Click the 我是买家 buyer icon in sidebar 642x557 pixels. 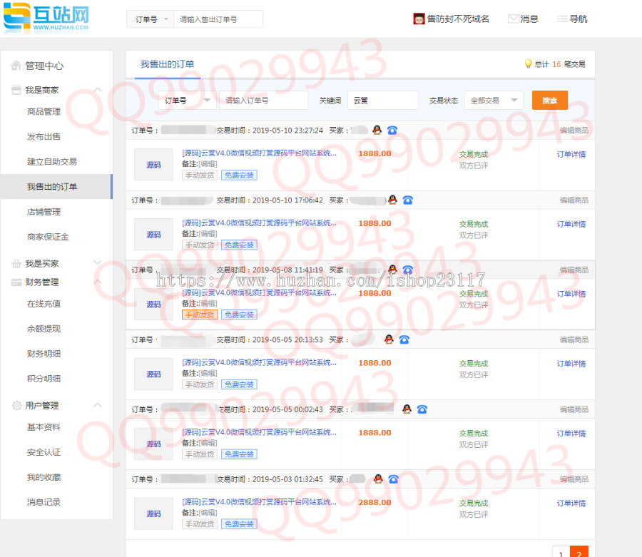click(x=16, y=262)
